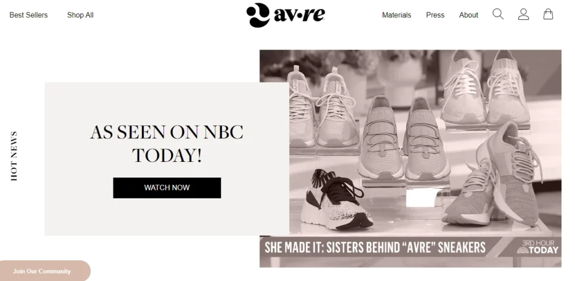The image size is (575, 281).
Task: Open the search magnifier icon
Action: point(498,14)
